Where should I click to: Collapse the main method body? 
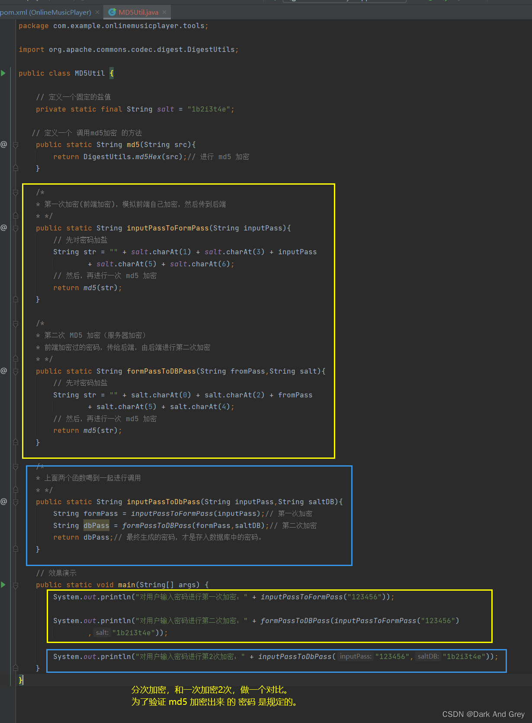point(16,585)
